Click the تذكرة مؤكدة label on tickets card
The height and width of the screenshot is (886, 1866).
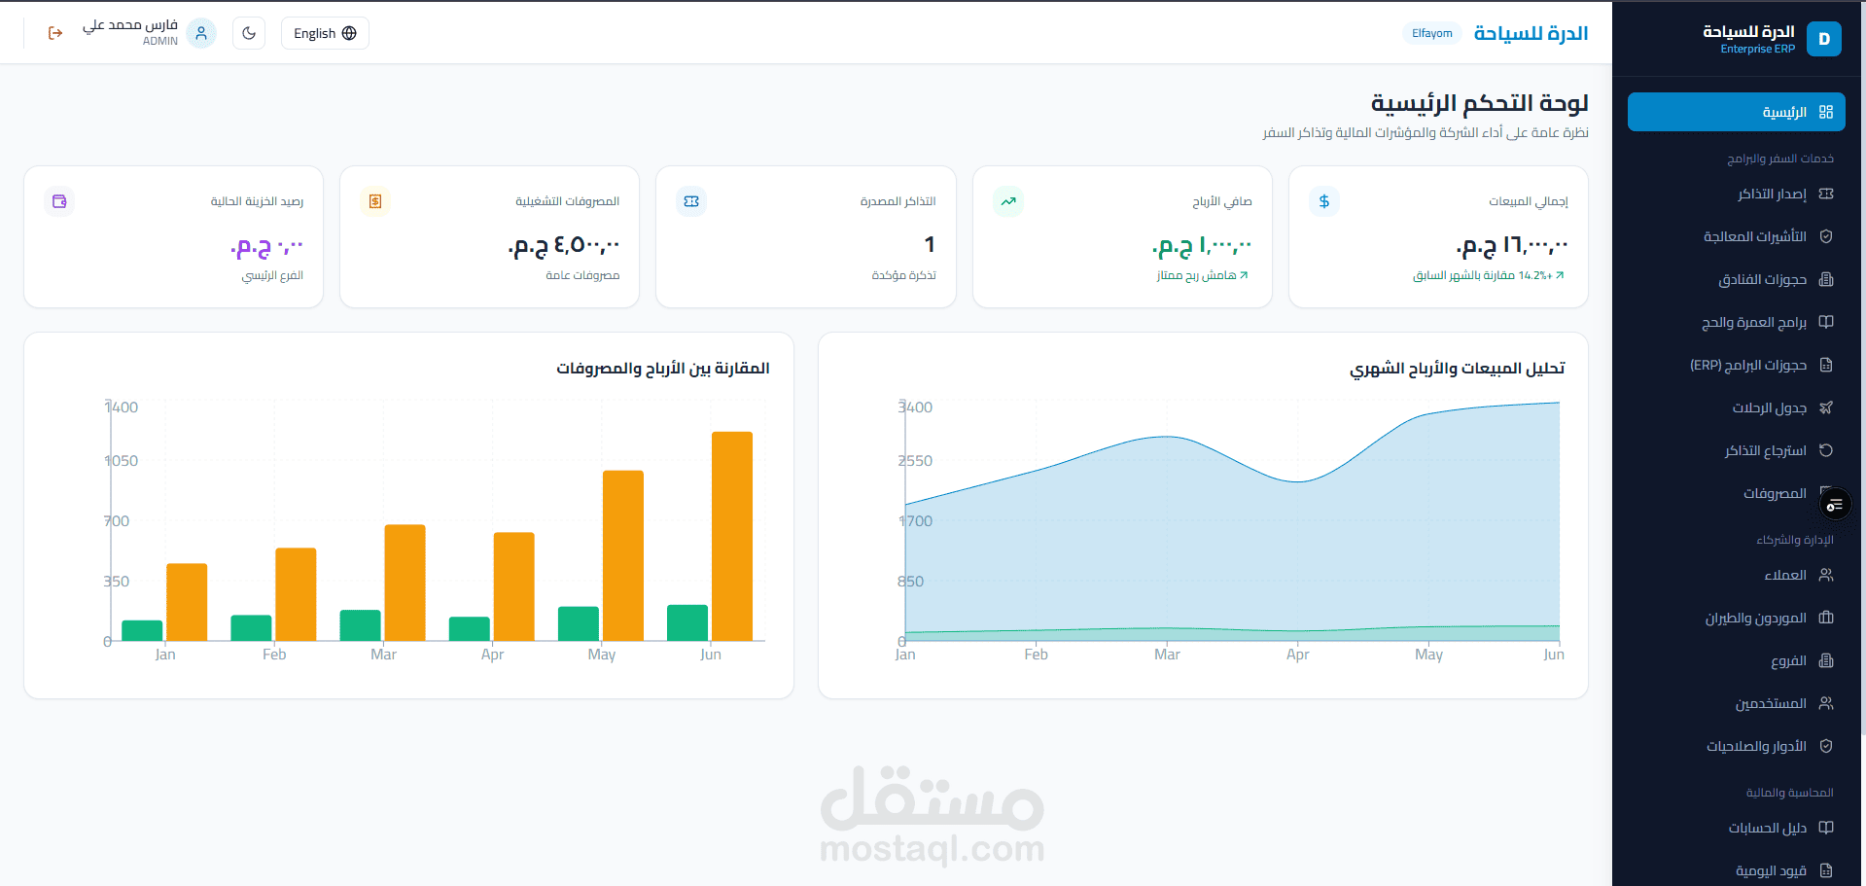click(x=903, y=275)
